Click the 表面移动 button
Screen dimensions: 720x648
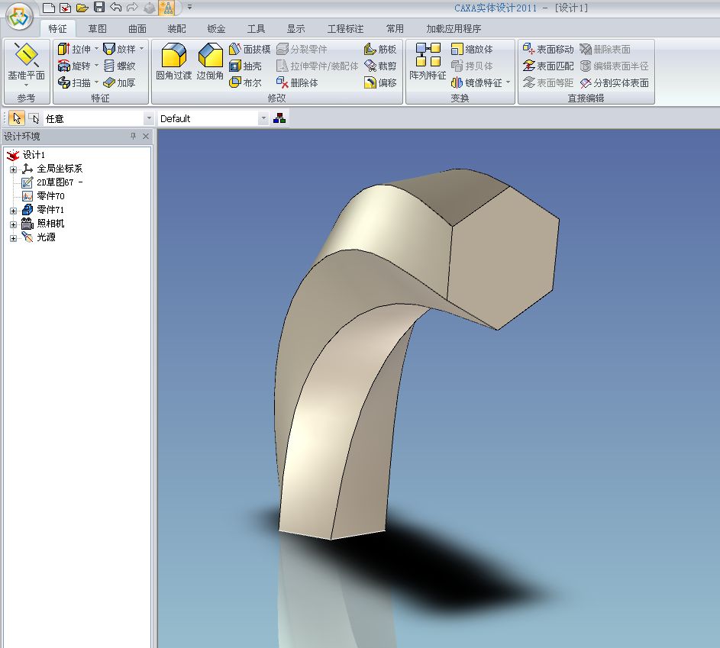tap(548, 49)
